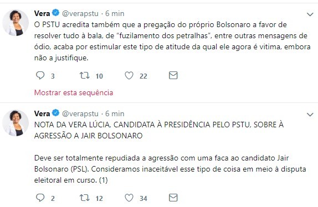
Task: Expand options chevron on first tweet
Action: click(x=310, y=14)
